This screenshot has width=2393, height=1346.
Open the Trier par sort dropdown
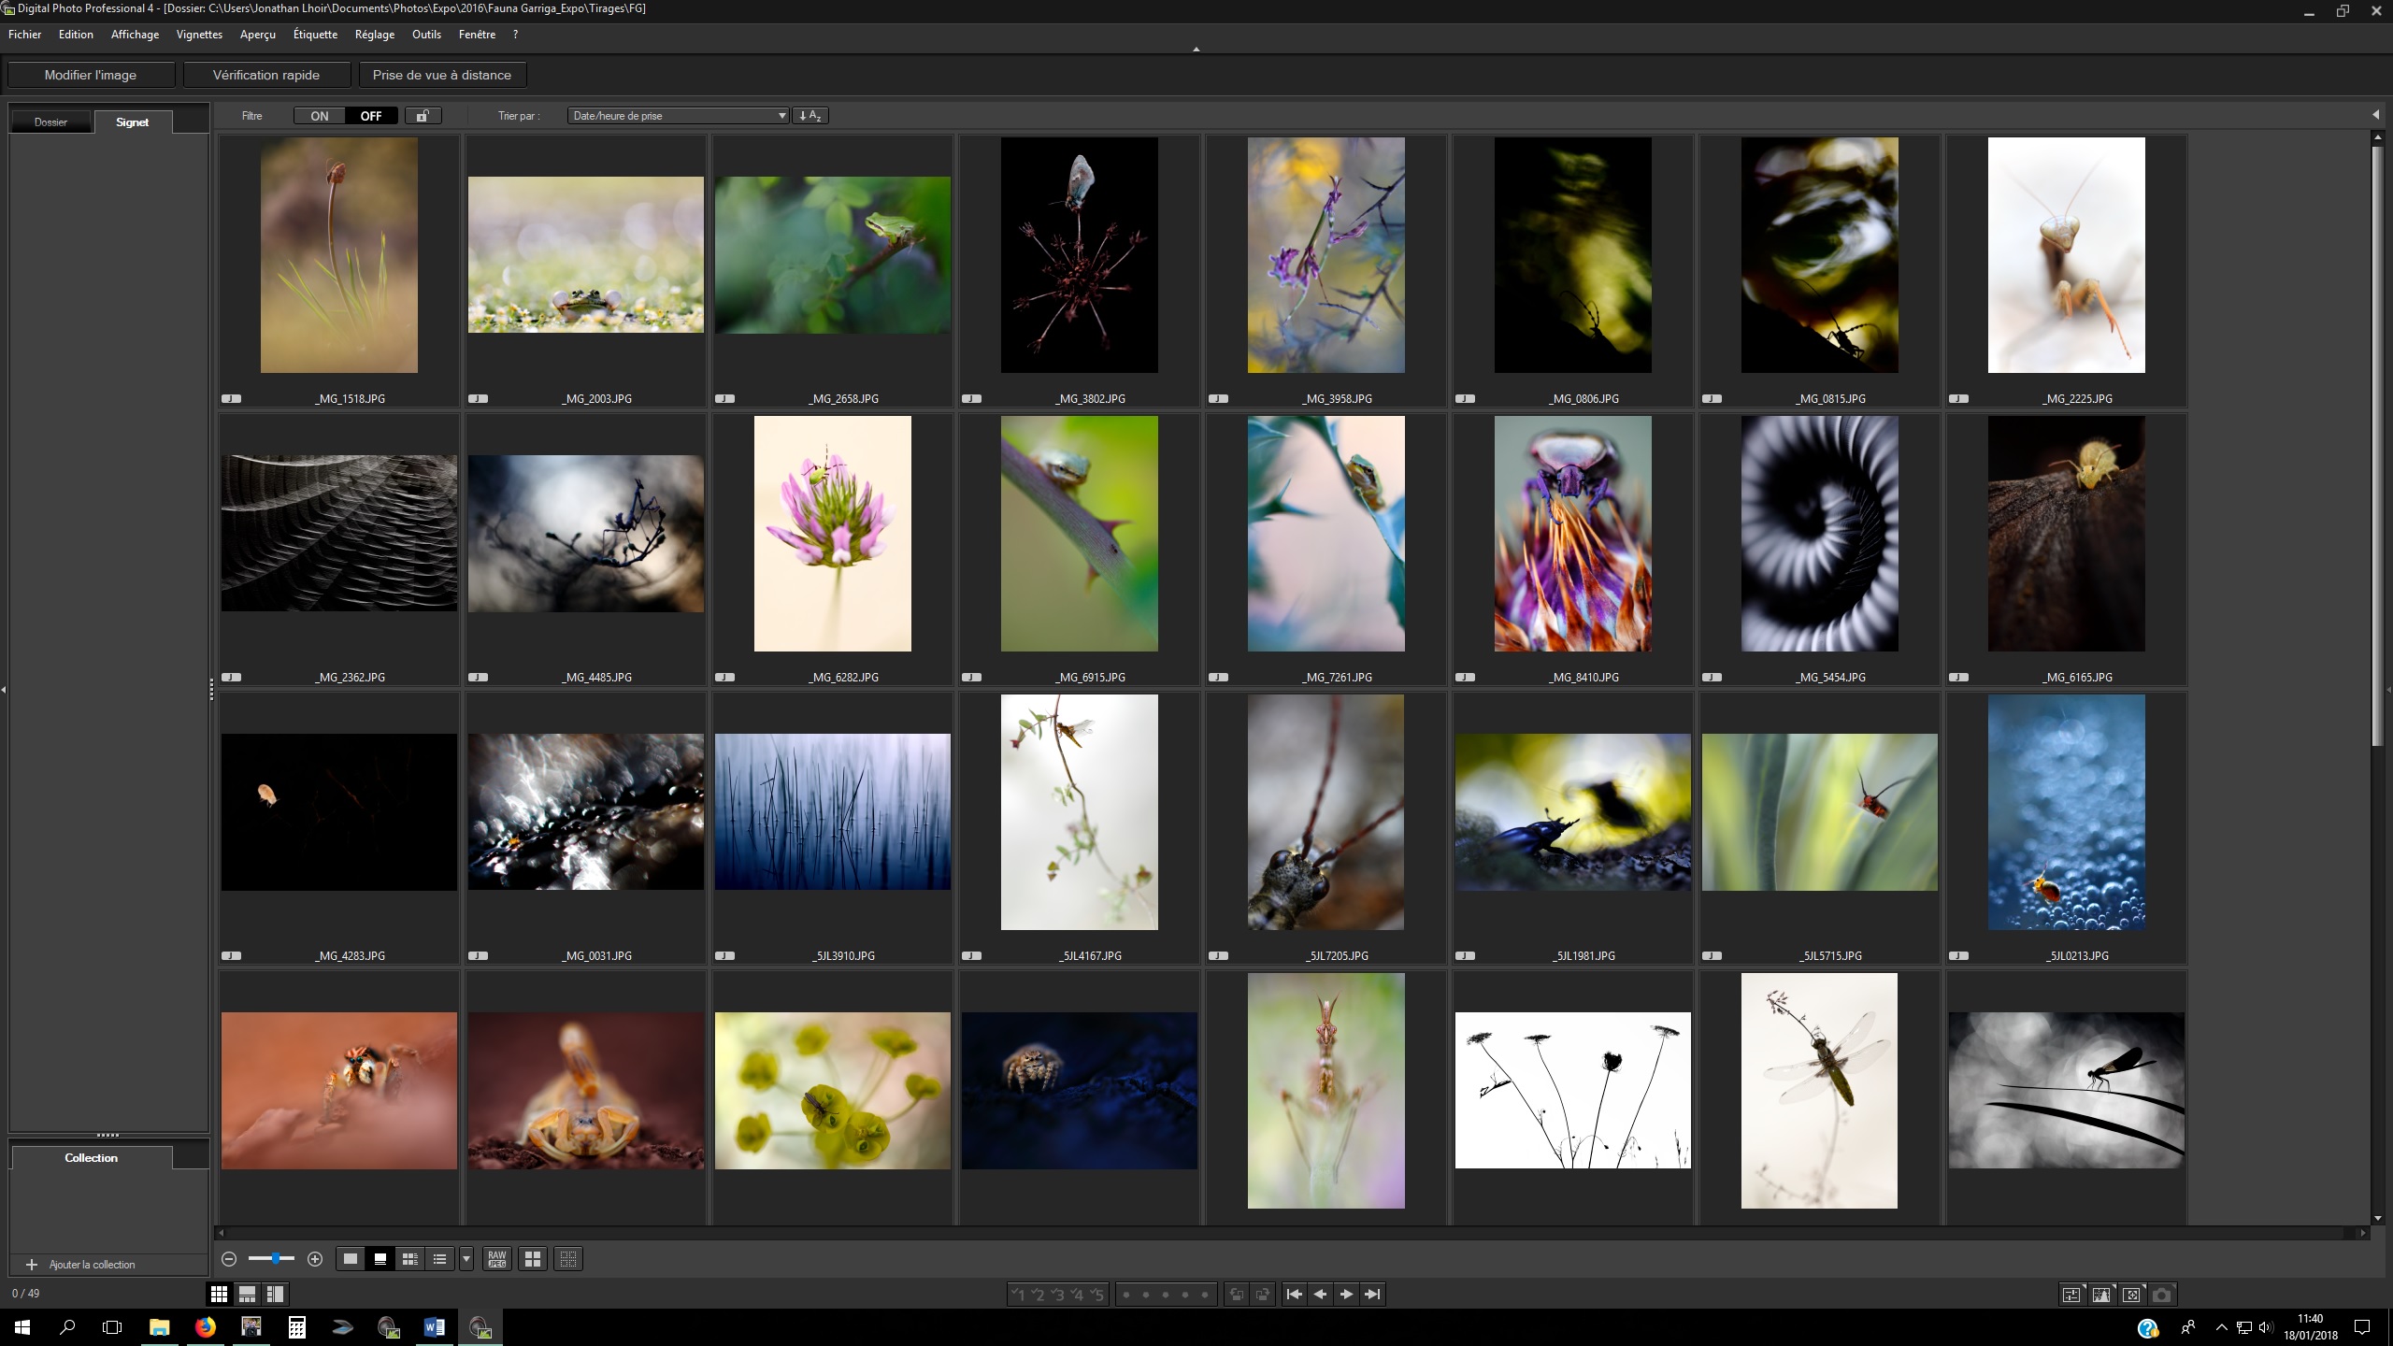(x=679, y=116)
